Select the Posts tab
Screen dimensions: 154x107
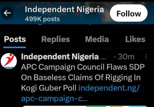[x=15, y=39]
